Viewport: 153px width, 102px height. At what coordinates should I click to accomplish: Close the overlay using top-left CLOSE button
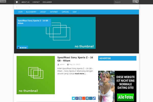pyautogui.click(x=3, y=1)
